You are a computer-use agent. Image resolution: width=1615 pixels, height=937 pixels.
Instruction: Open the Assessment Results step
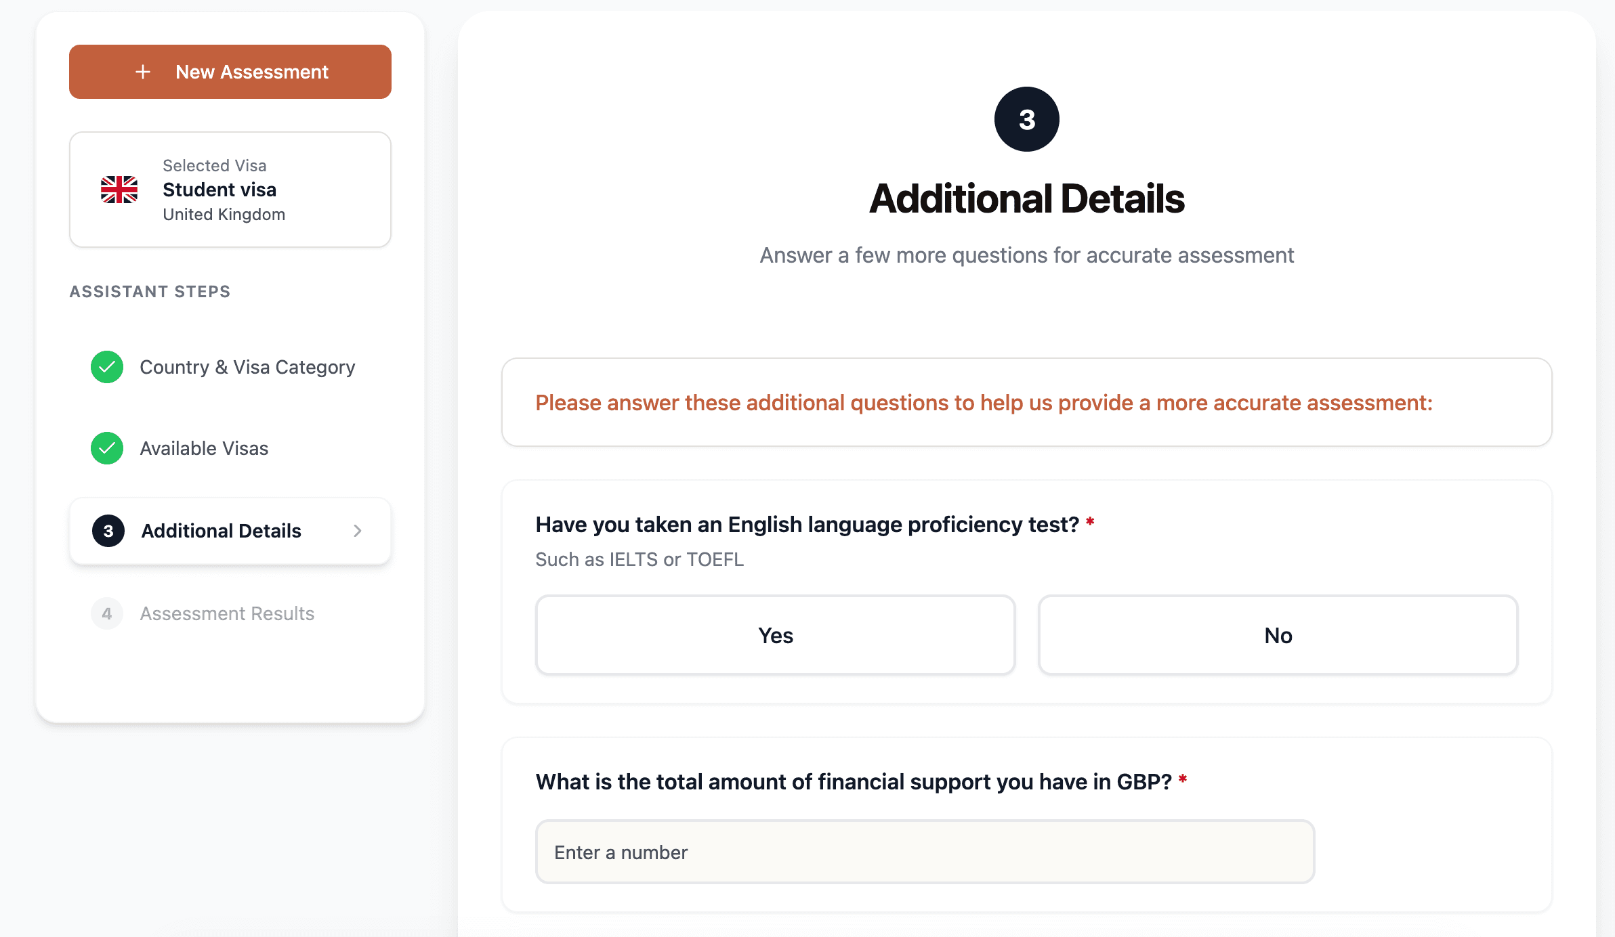227,613
